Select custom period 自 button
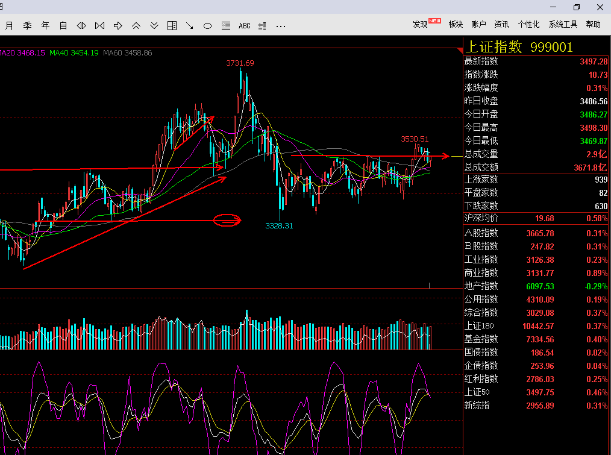 pyautogui.click(x=63, y=26)
